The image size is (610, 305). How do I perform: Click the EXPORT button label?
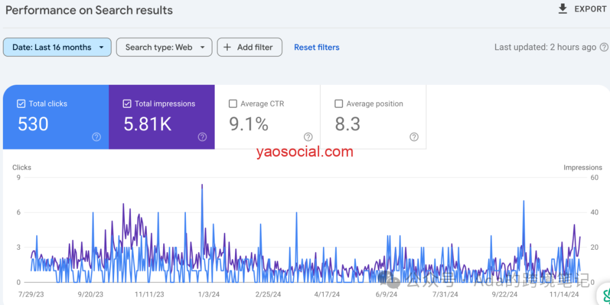coord(590,9)
